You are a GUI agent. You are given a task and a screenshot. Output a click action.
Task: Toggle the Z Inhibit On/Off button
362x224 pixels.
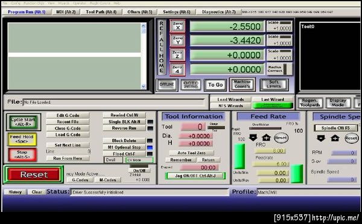point(139,171)
